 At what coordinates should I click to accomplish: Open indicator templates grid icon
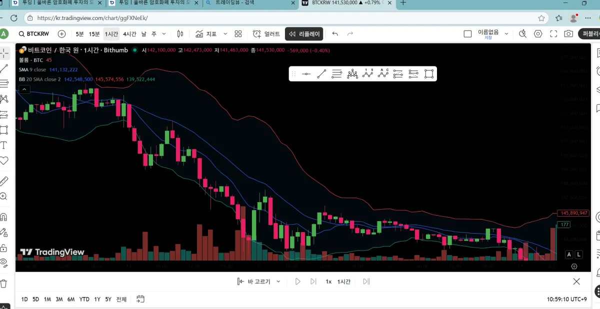coord(238,34)
